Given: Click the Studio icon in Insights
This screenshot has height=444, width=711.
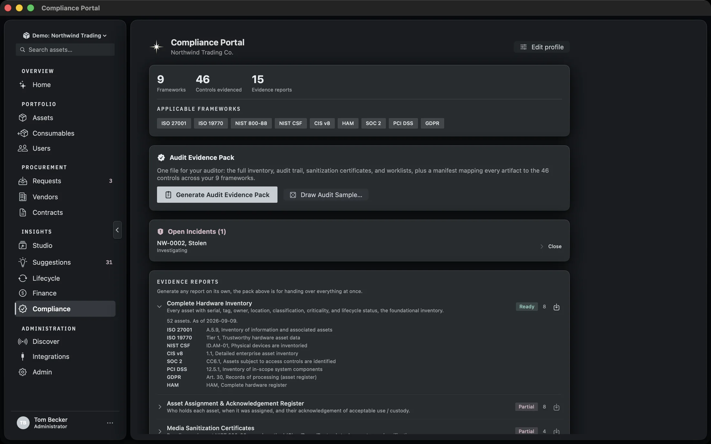Looking at the screenshot, I should (x=23, y=245).
